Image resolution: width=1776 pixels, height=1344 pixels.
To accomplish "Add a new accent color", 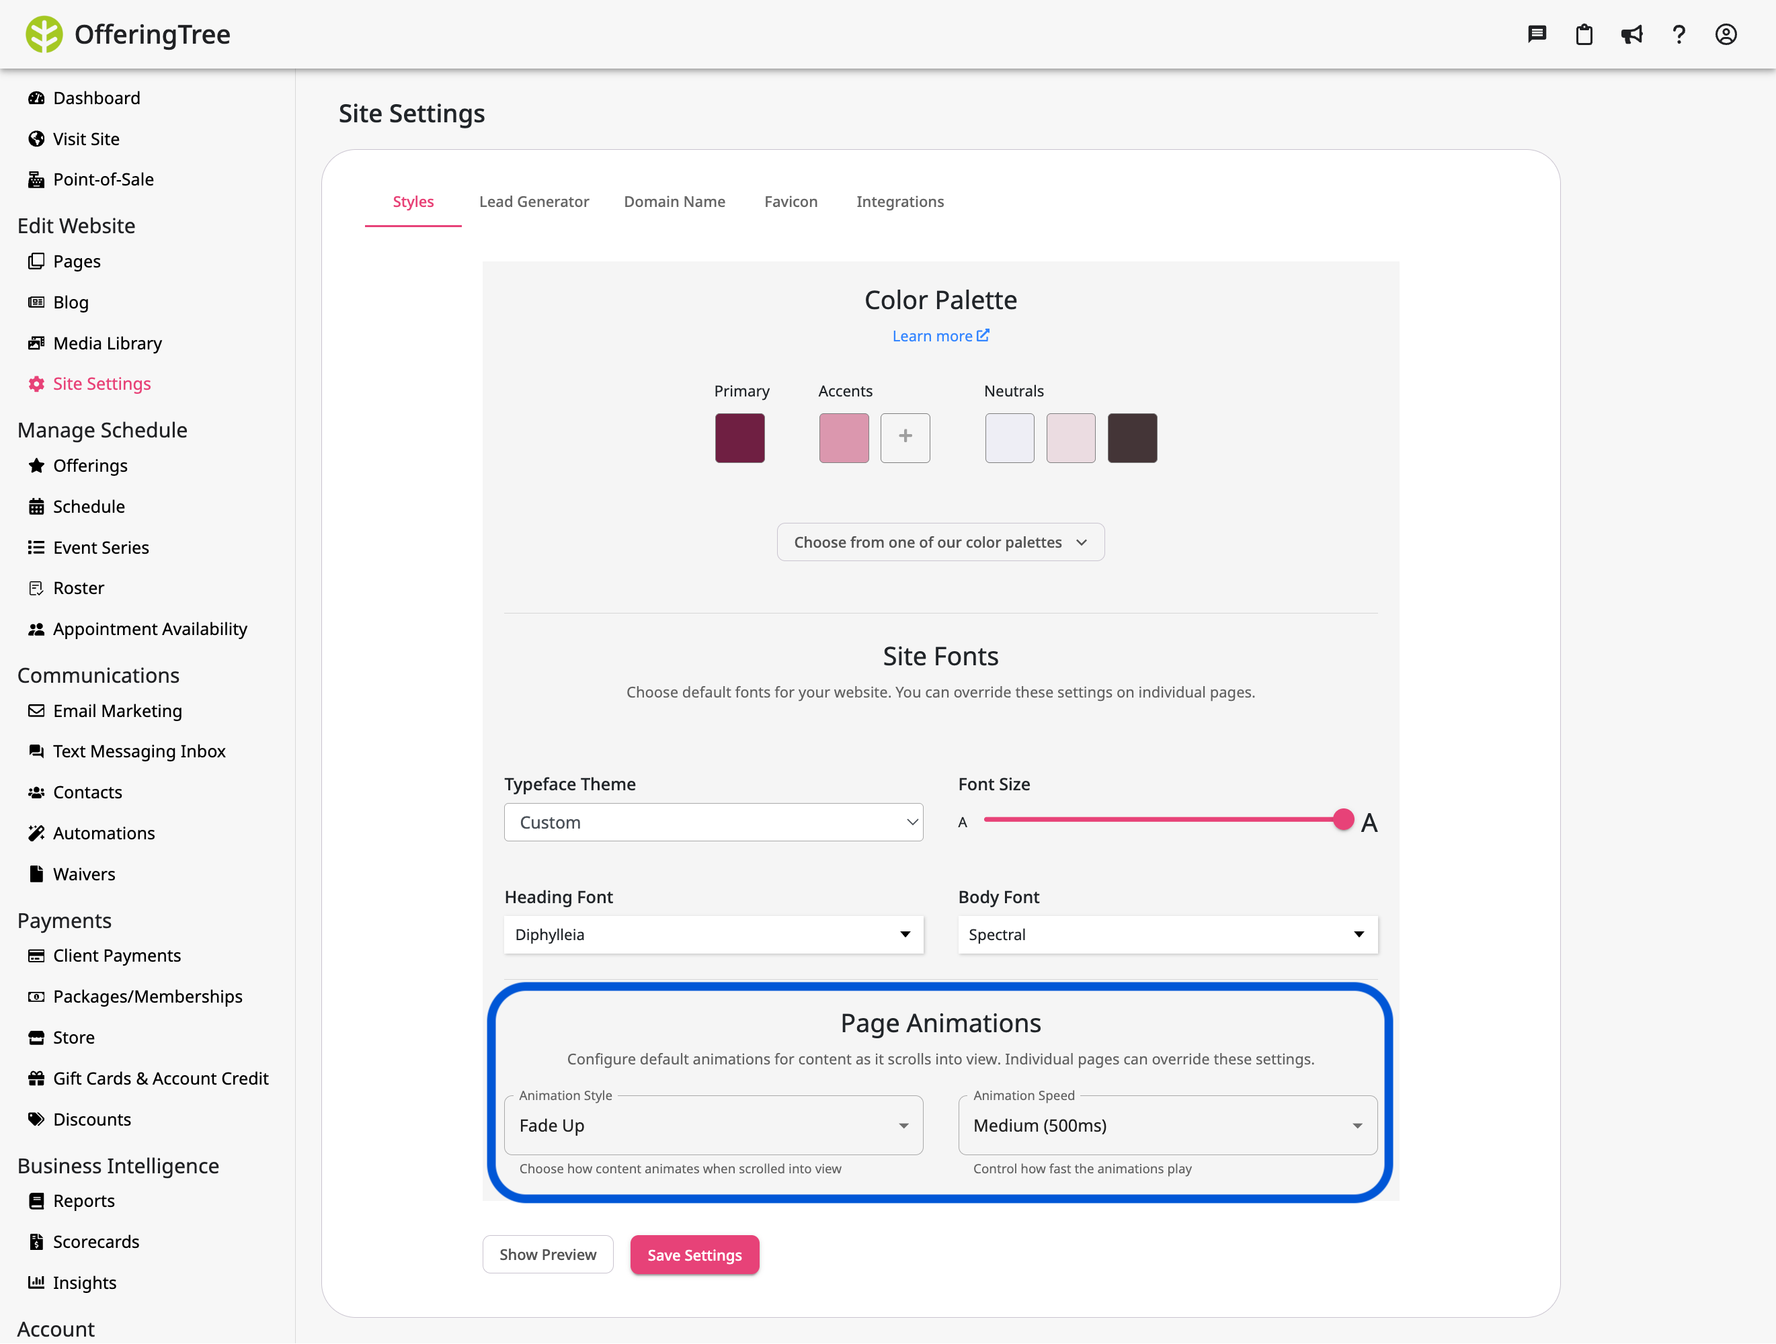I will (x=905, y=437).
